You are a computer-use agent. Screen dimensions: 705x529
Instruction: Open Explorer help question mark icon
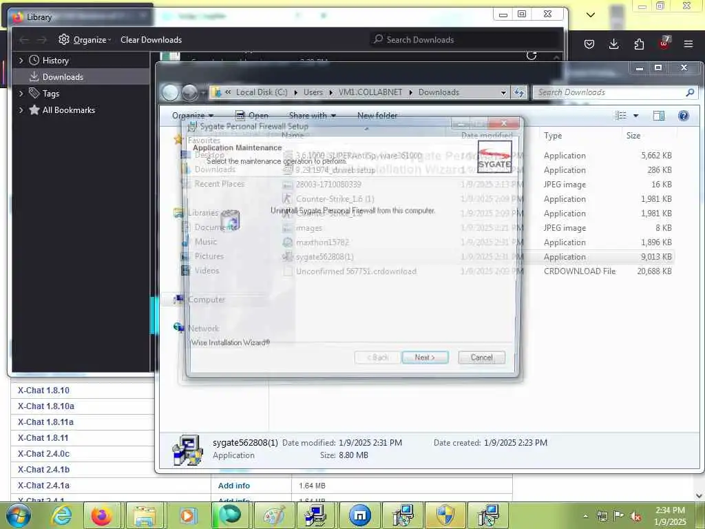pyautogui.click(x=684, y=116)
